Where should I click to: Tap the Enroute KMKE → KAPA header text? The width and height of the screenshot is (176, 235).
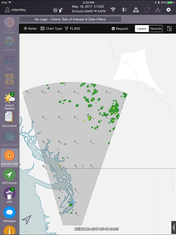click(89, 11)
